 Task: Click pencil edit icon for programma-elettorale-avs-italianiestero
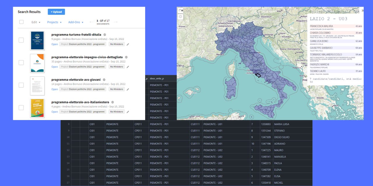[128, 112]
